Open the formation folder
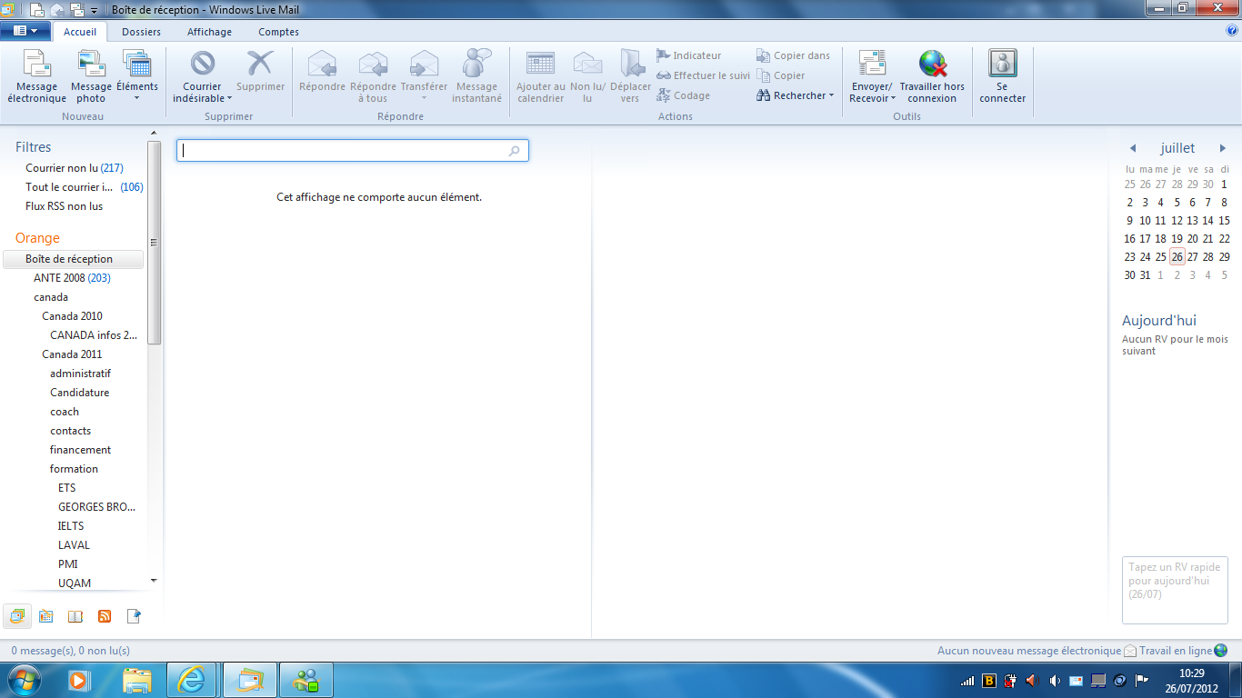Image resolution: width=1242 pixels, height=698 pixels. (x=75, y=469)
